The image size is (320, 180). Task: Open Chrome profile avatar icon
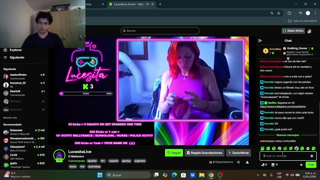tap(308, 13)
